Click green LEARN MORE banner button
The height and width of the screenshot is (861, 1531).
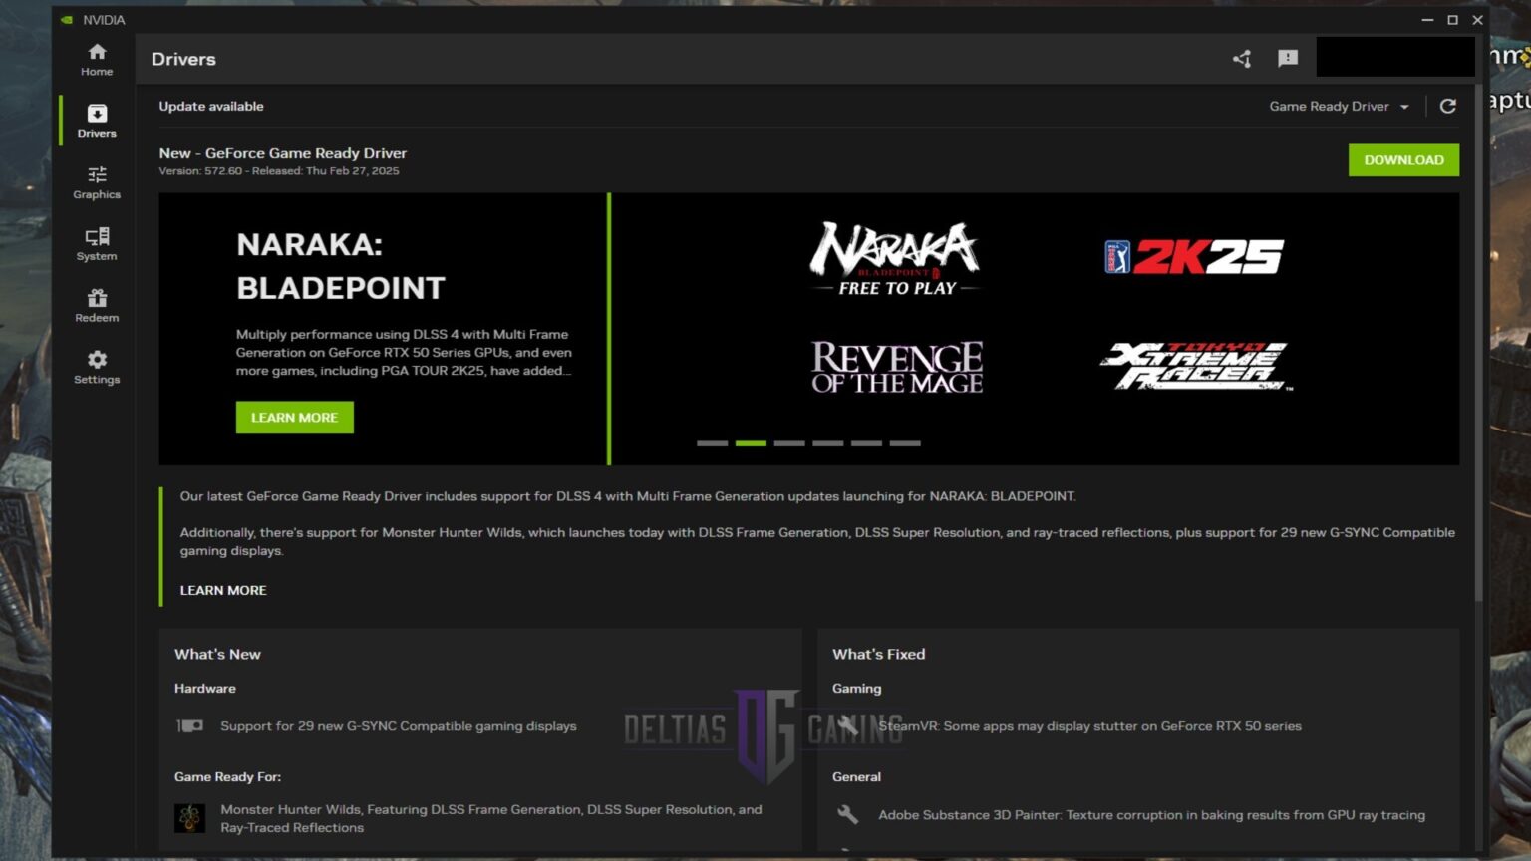[x=294, y=418]
